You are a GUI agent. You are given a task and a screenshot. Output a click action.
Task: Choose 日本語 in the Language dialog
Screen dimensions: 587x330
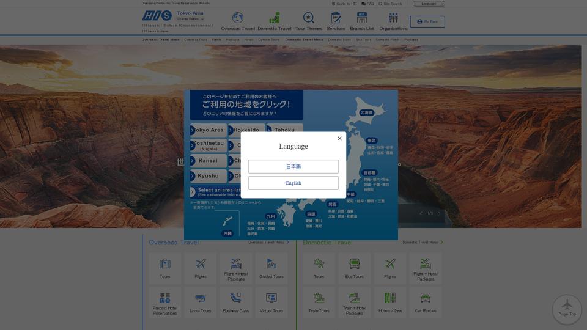(293, 166)
